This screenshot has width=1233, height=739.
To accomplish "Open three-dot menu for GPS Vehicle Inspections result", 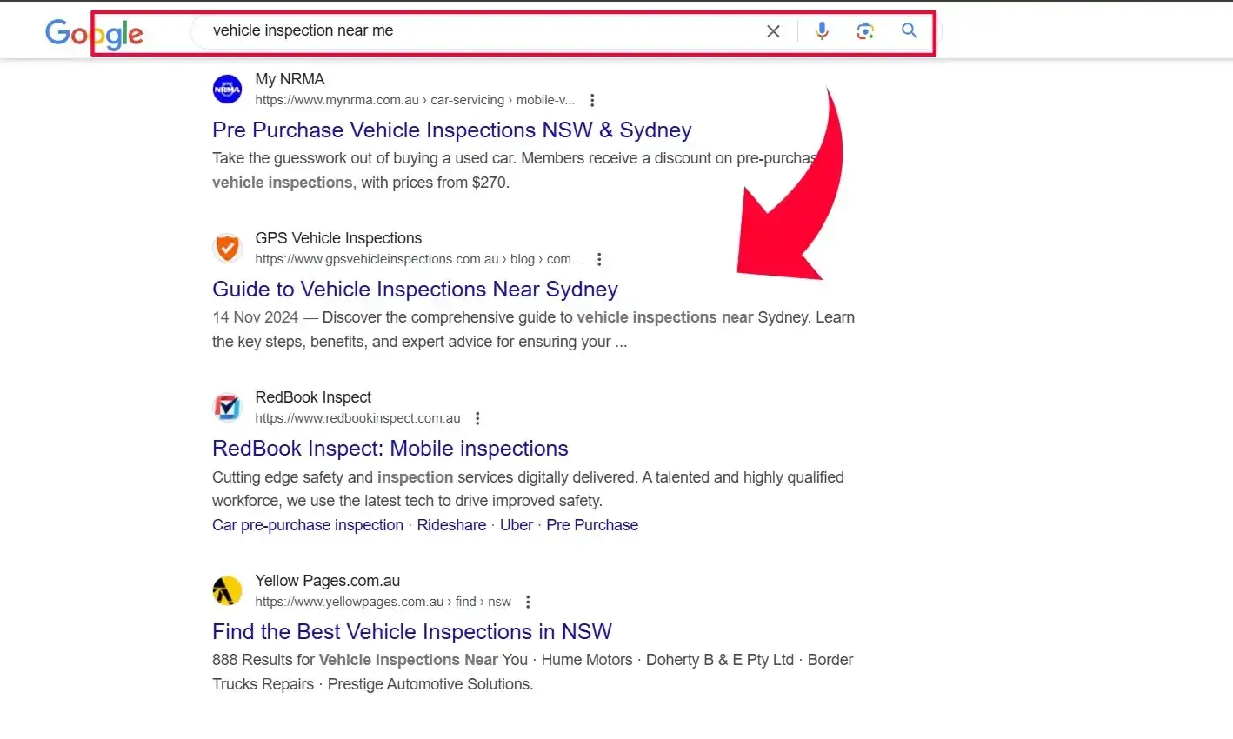I will pyautogui.click(x=599, y=259).
